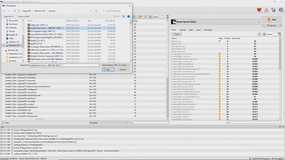
Task: Click the Cerca in download search box
Action: pyautogui.click(x=116, y=11)
